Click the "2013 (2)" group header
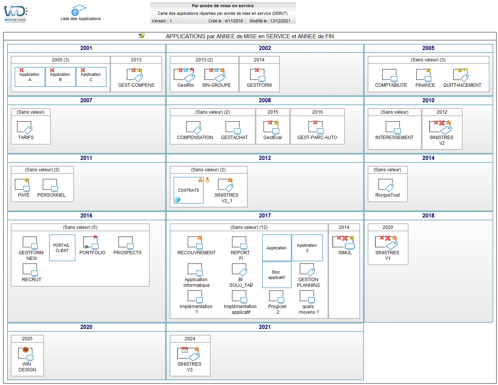Viewport: 498px width, 385px height. click(204, 60)
